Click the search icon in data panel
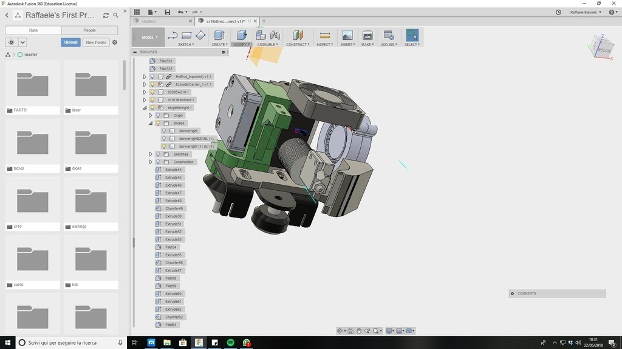622x349 pixels. 116,15
